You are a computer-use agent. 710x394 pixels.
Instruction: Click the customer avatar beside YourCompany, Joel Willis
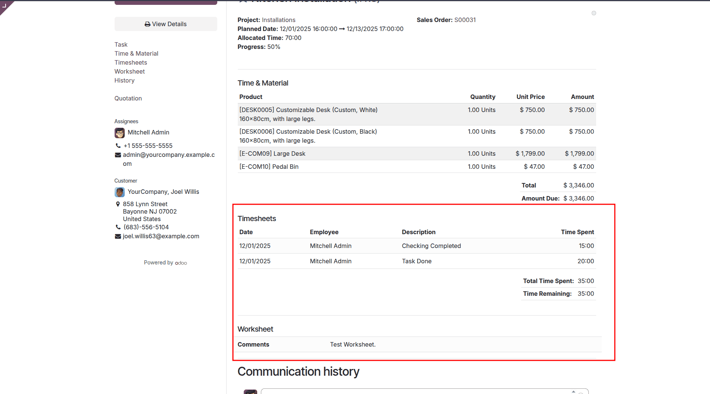(119, 192)
